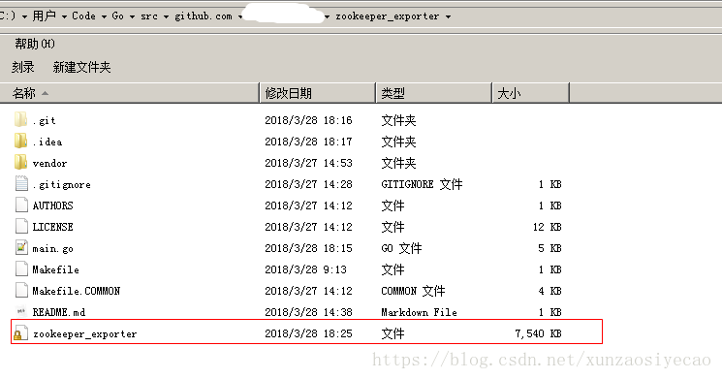The image size is (722, 379).
Task: Select the LICENSE file name
Action: click(52, 227)
